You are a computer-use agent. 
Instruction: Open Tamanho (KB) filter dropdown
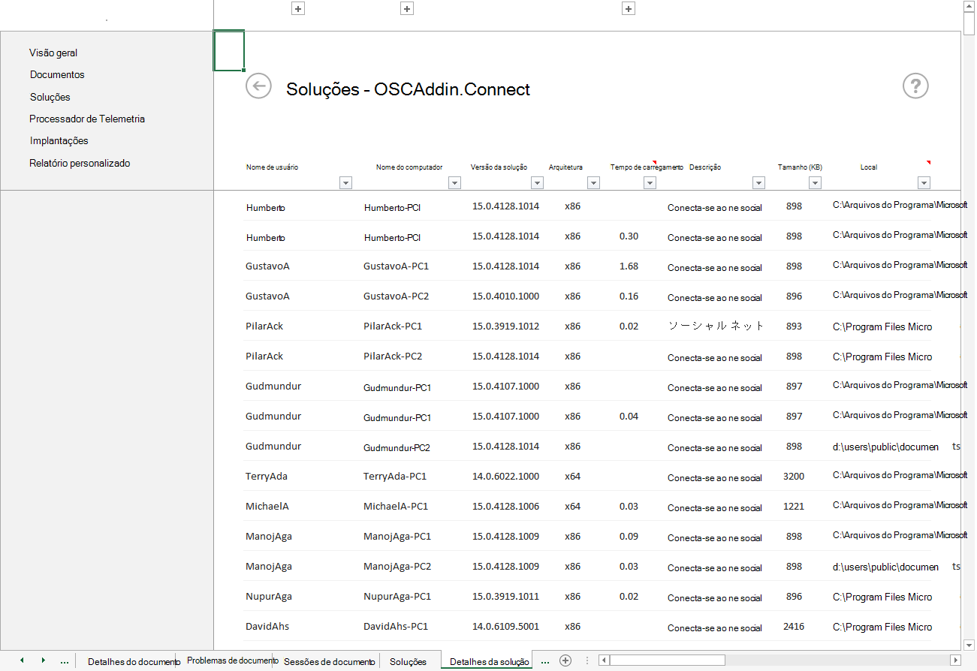point(815,182)
